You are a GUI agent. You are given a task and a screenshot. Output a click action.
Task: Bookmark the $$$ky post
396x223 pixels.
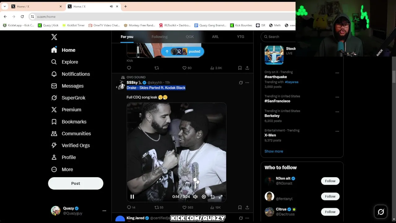(240, 208)
